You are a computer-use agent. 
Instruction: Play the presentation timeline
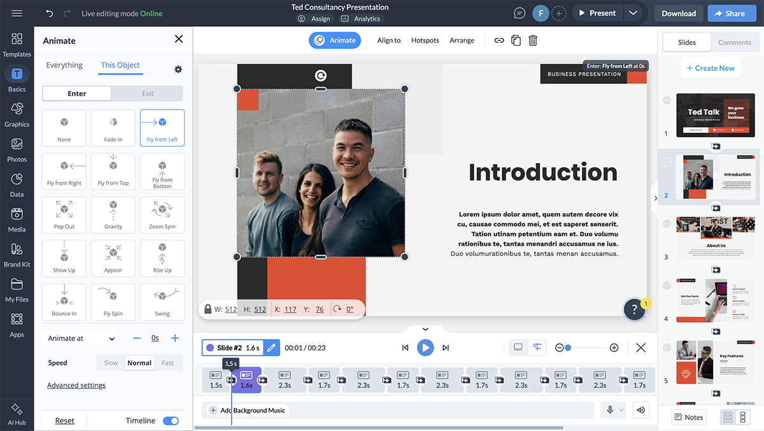[x=425, y=348]
